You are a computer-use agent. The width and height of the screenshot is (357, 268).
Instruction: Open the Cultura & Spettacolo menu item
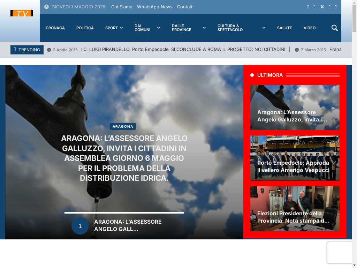tap(230, 28)
